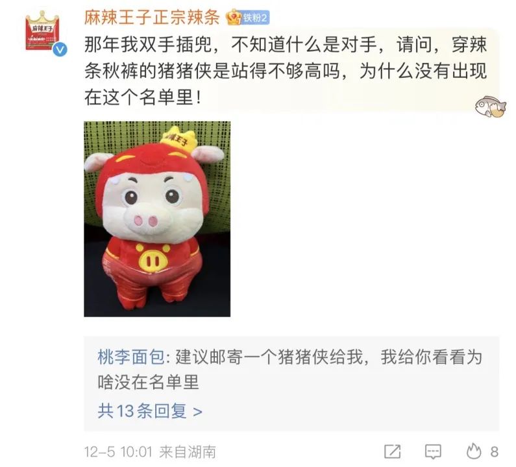The image size is (516, 467).
Task: Select the comment text starting 那年我双手插兜
Action: click(x=286, y=71)
